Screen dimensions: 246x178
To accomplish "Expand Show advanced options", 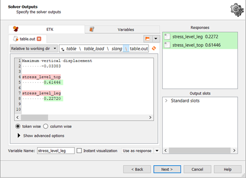I will coord(19,135).
